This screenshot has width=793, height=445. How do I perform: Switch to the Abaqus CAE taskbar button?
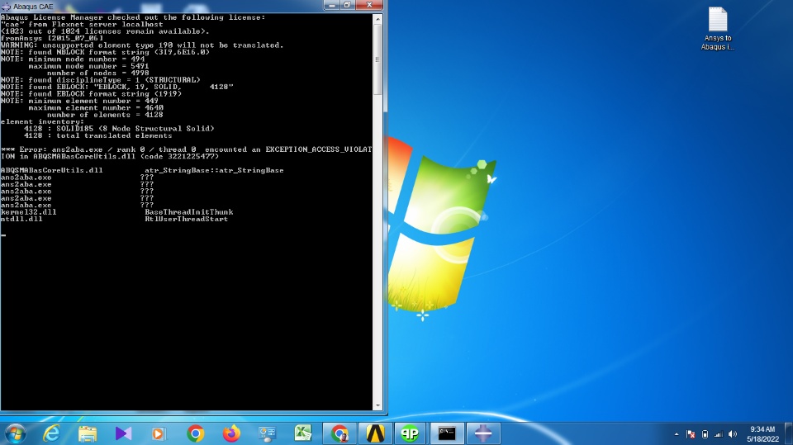coord(483,433)
